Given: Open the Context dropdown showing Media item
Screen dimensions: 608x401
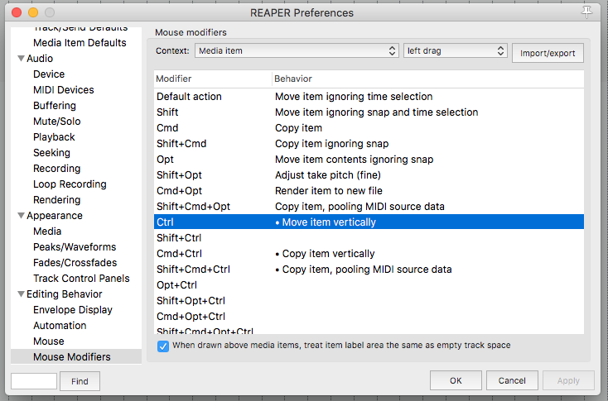Looking at the screenshot, I should [x=297, y=51].
